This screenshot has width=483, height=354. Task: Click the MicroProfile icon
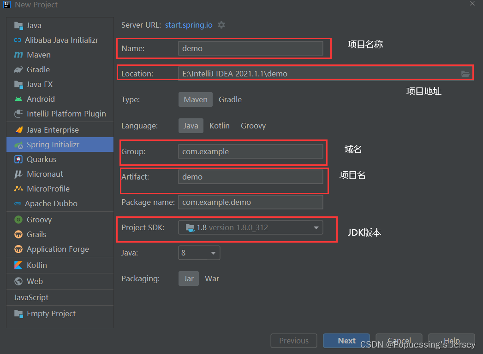18,189
